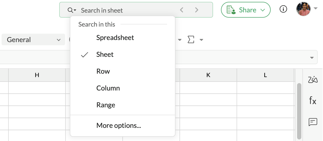This screenshot has height=141, width=323.
Task: Click the Share button
Action: pos(246,10)
